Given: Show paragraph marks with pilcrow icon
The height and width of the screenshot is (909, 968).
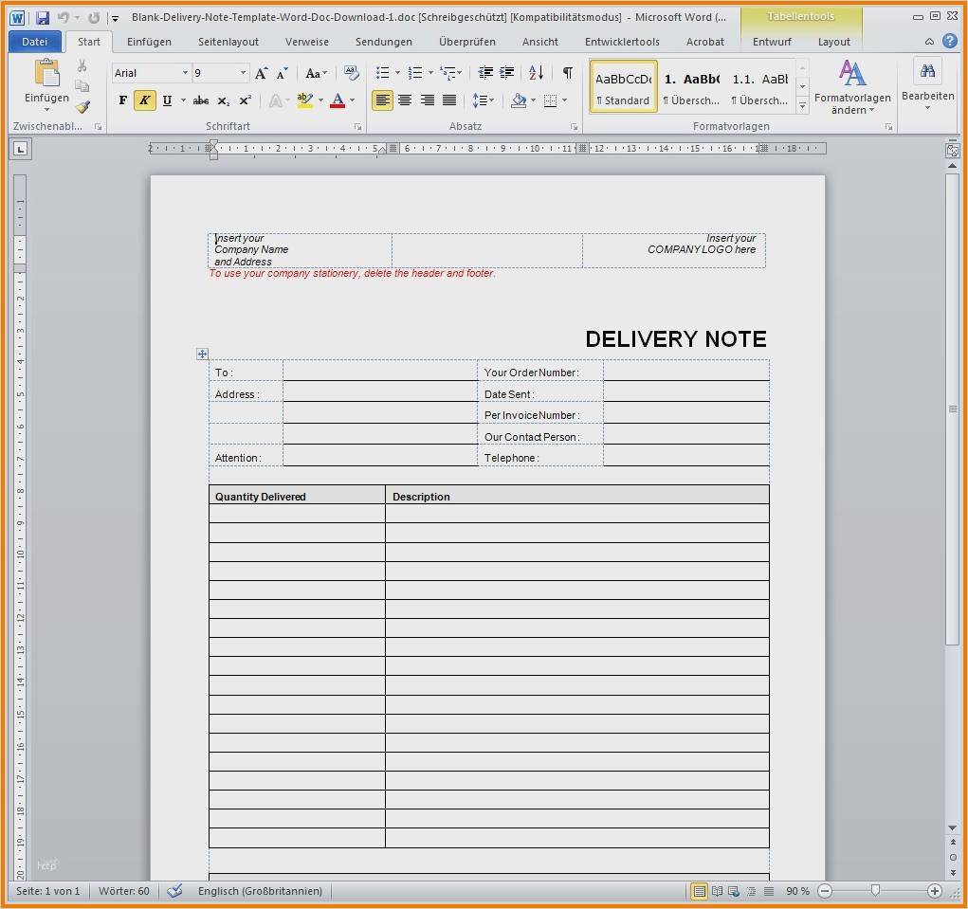Looking at the screenshot, I should (567, 73).
